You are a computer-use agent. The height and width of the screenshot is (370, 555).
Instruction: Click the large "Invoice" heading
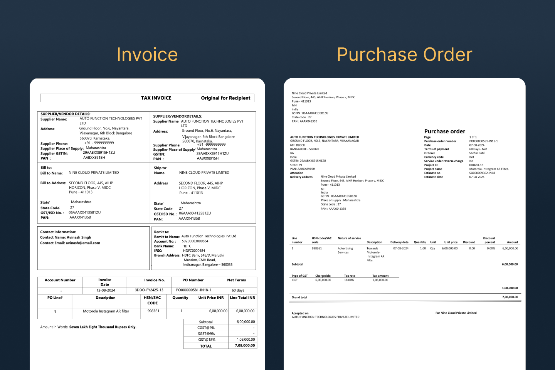click(147, 54)
